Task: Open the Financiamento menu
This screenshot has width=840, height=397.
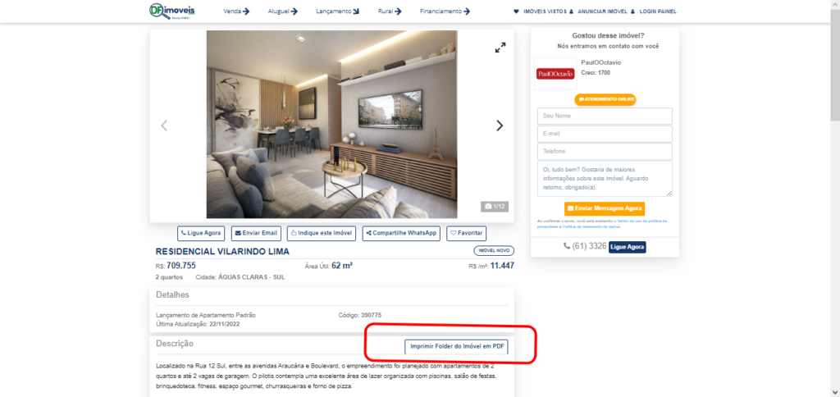Action: (445, 11)
